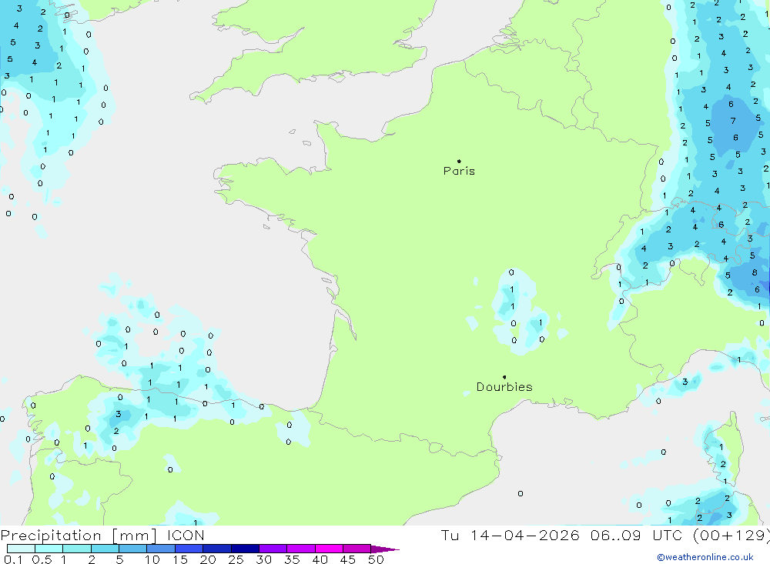This screenshot has width=770, height=564.
Task: Click the '7' precipitation value on map
Action: tap(733, 121)
